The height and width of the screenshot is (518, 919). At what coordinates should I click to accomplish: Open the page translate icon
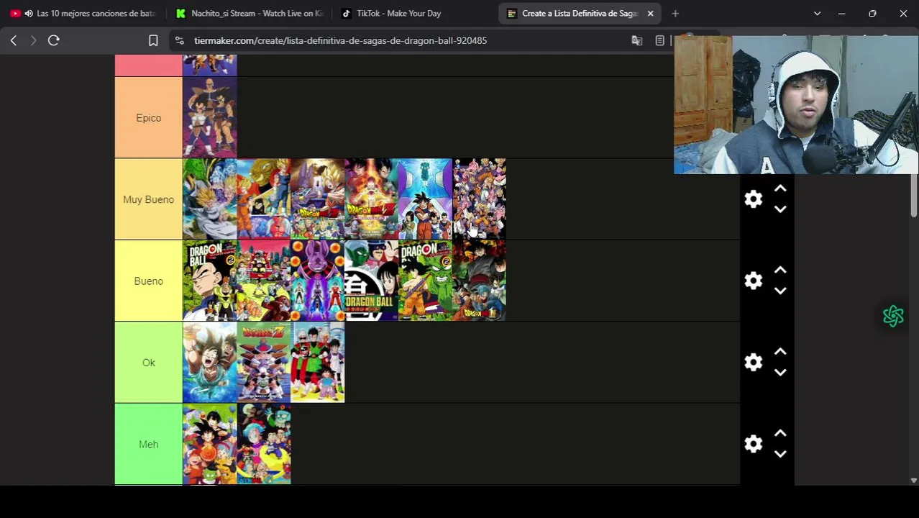636,41
